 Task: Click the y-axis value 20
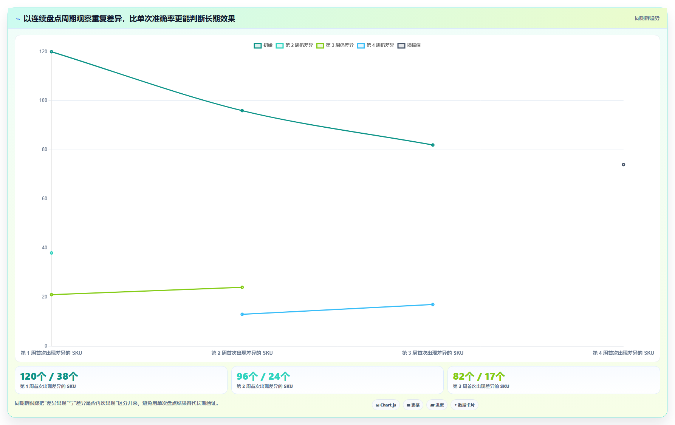pos(45,297)
